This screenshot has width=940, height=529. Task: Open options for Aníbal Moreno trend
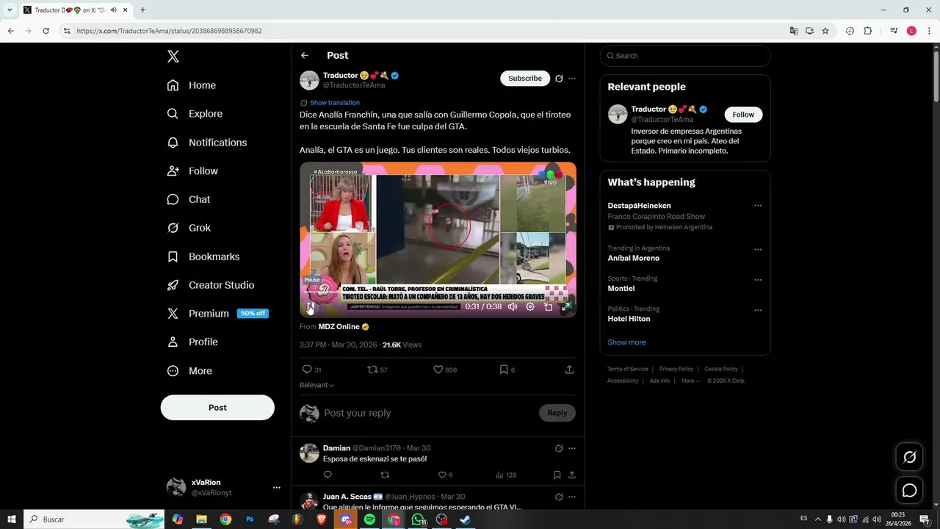pos(758,249)
